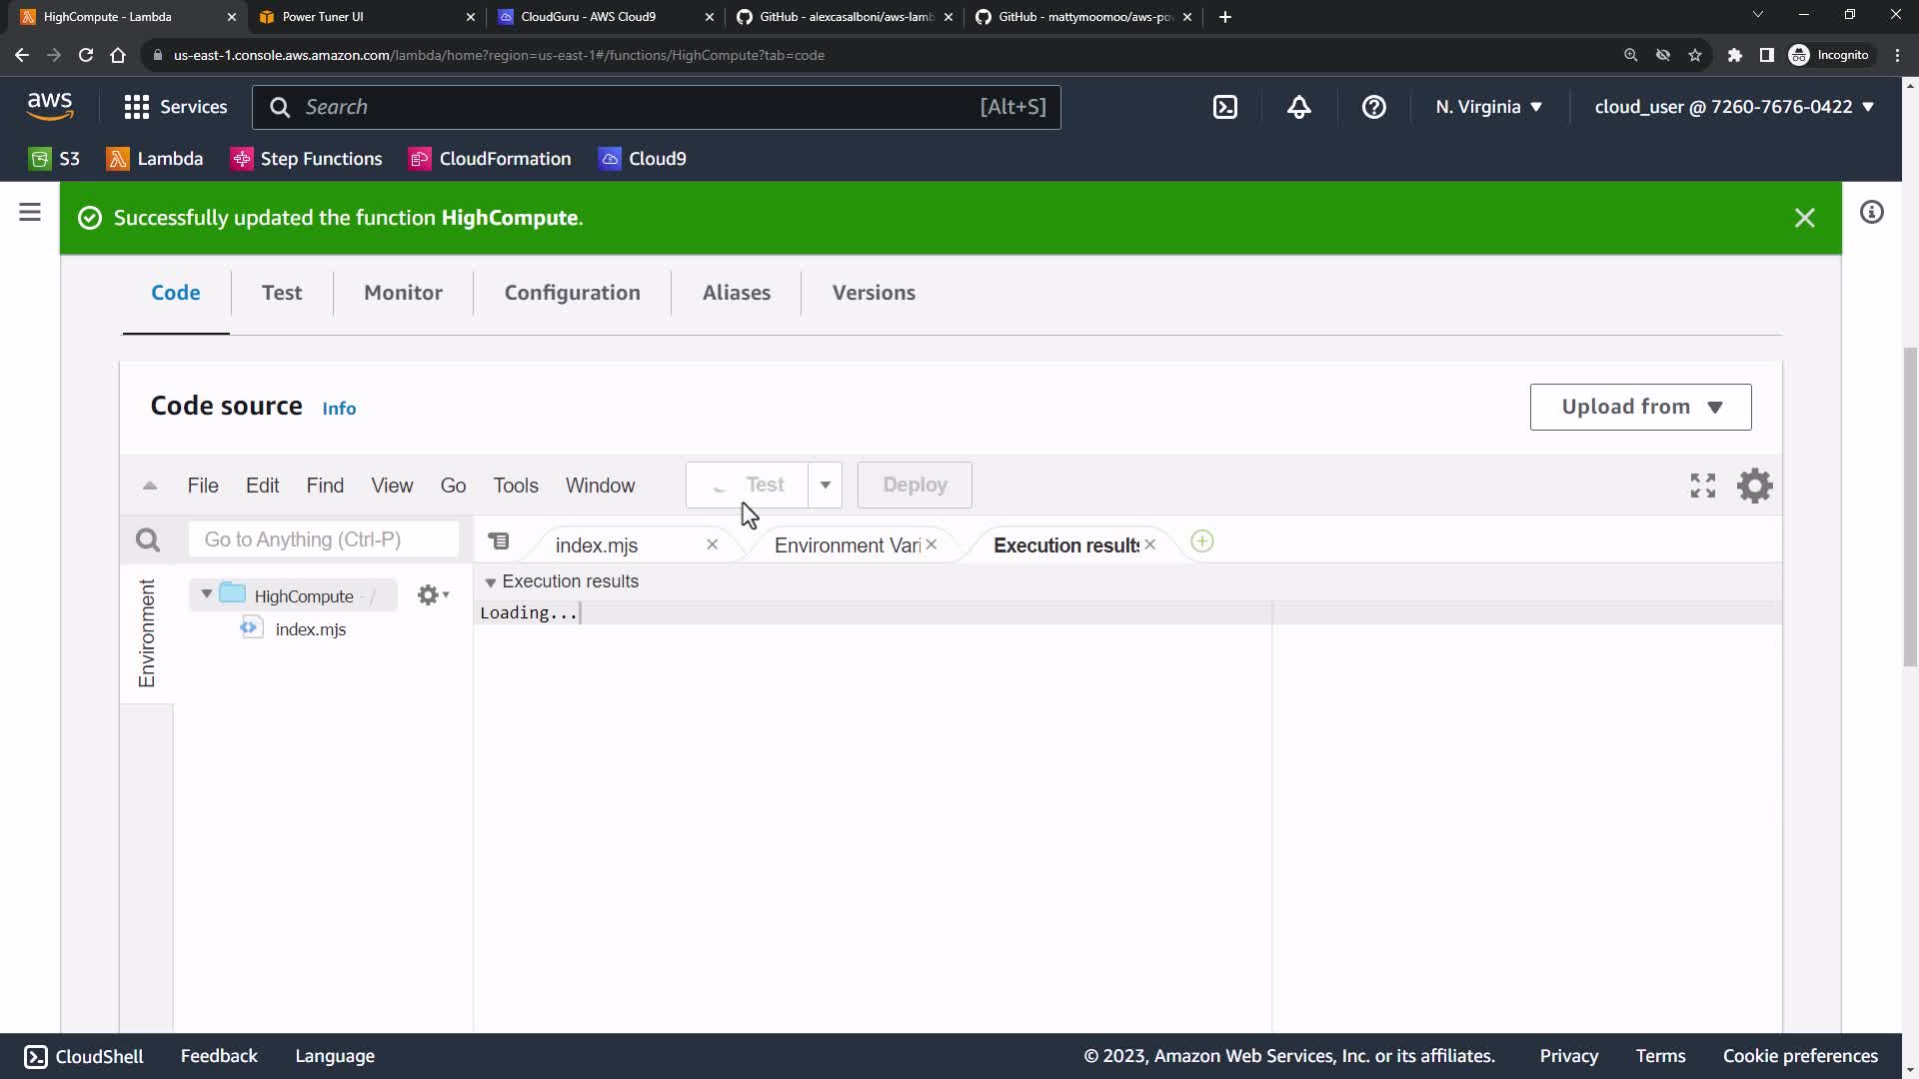Collapse the HighCompute folder tree
Image resolution: width=1919 pixels, height=1079 pixels.
(x=207, y=594)
